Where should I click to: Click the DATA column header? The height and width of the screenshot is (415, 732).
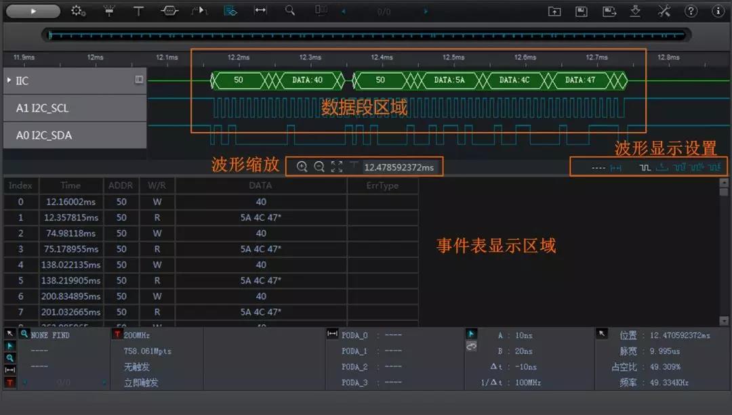click(260, 185)
